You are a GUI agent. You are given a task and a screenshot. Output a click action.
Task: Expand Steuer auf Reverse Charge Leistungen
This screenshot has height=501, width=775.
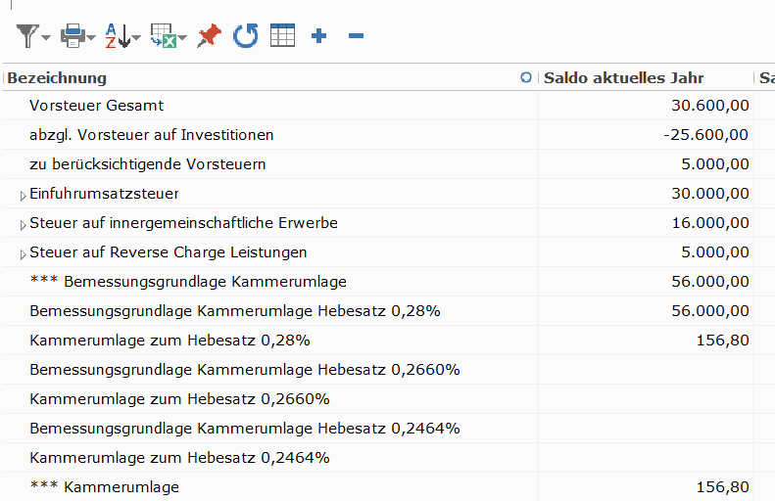(x=23, y=254)
